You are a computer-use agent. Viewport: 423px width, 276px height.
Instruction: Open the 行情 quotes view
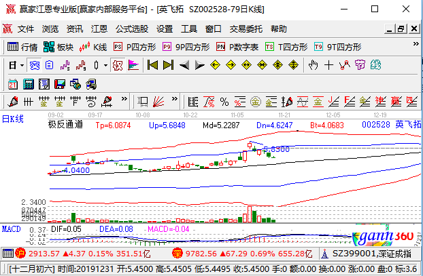[x=23, y=47]
